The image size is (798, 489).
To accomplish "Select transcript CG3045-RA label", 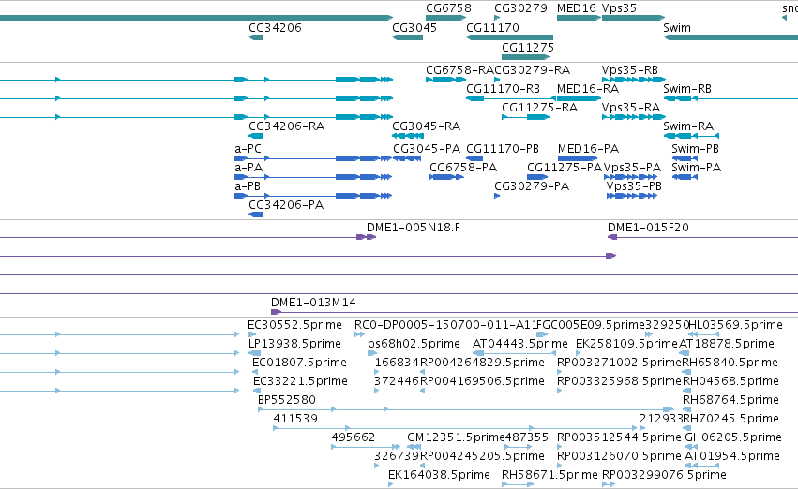I will [426, 126].
